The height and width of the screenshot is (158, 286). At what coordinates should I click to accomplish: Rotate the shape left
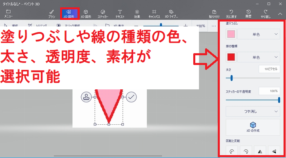(232, 151)
